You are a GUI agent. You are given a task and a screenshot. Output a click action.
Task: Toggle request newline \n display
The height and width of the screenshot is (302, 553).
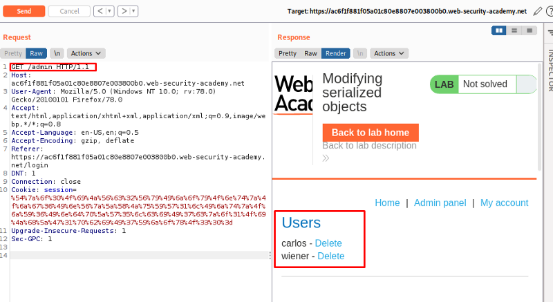(x=57, y=53)
